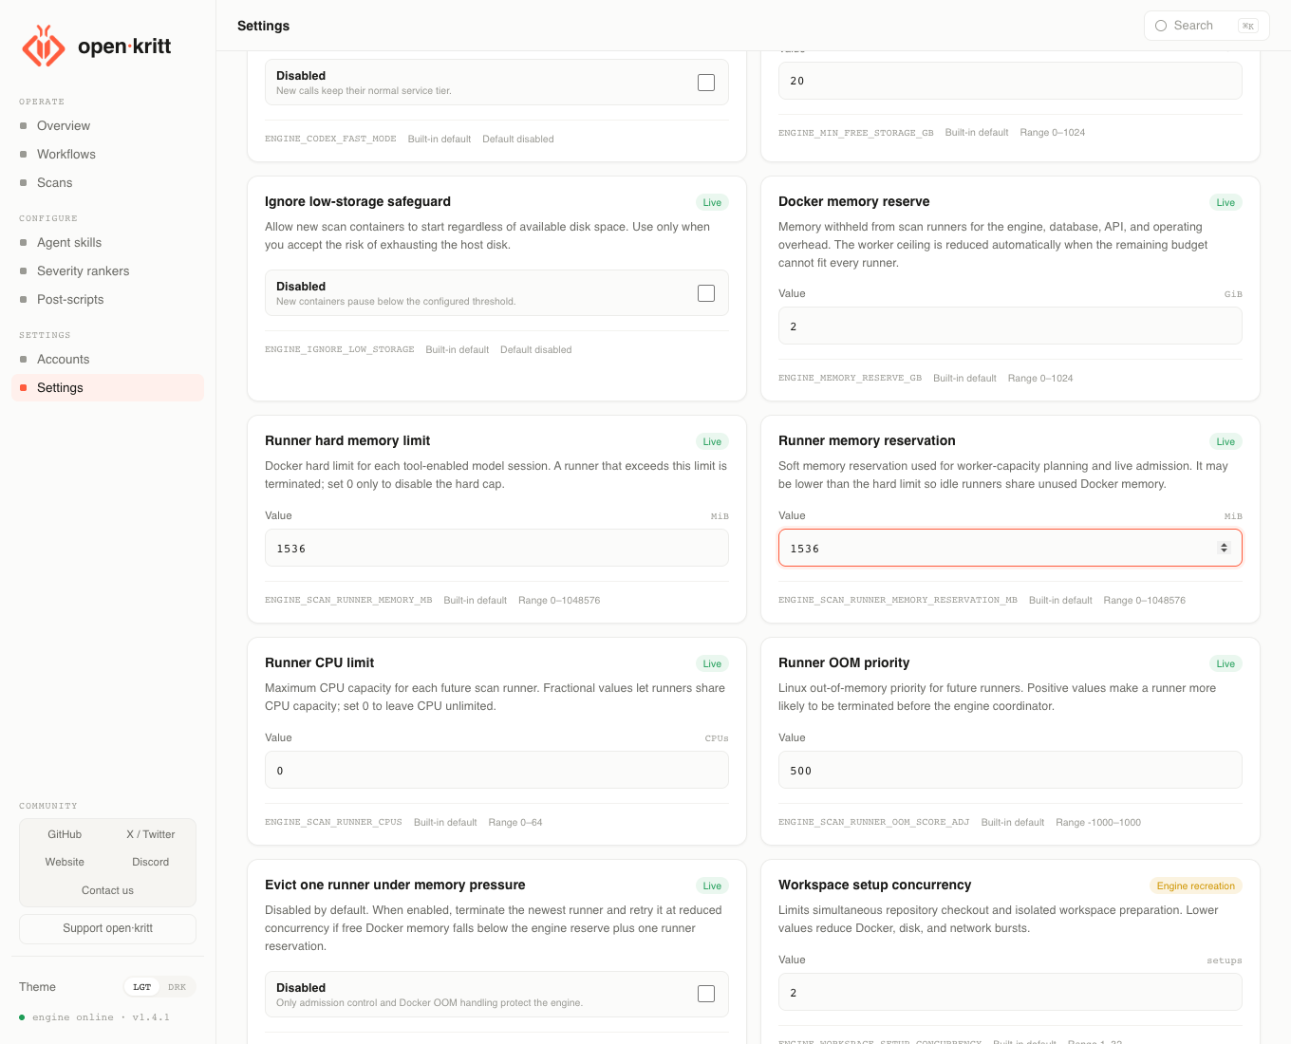Click the search magnifier circle icon
Viewport: 1291px width, 1044px height.
(x=1161, y=26)
